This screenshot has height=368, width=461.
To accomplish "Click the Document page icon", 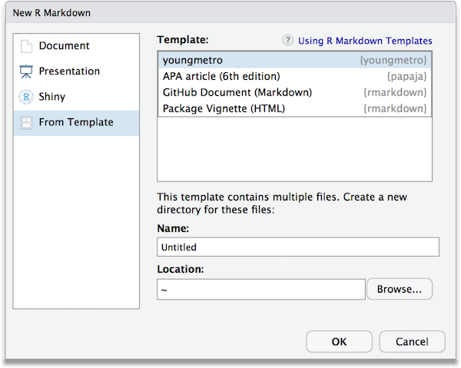I will point(26,46).
